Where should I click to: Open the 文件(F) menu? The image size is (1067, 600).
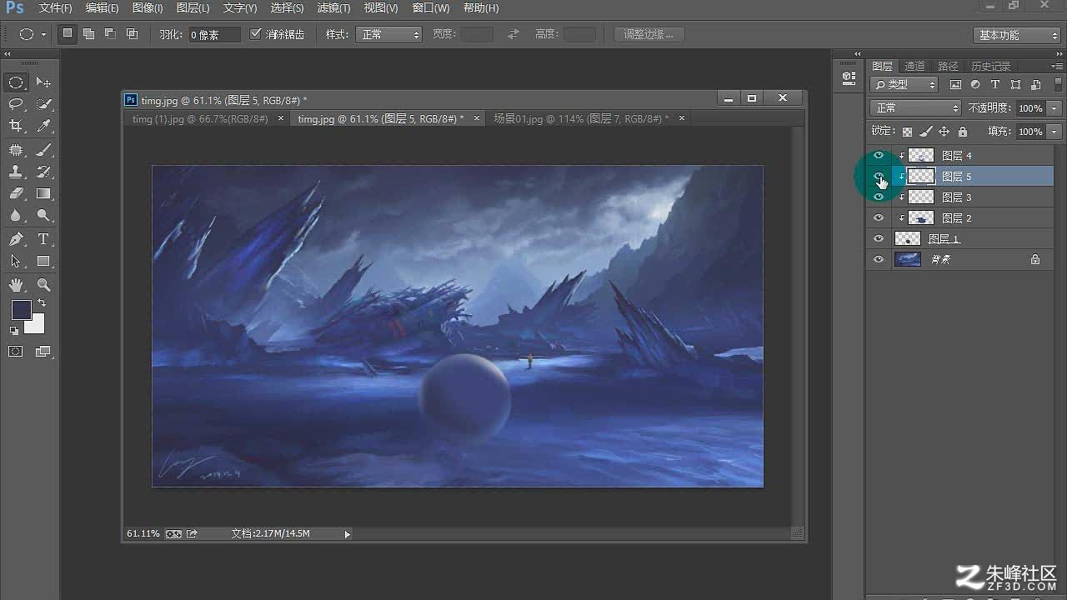pyautogui.click(x=55, y=8)
